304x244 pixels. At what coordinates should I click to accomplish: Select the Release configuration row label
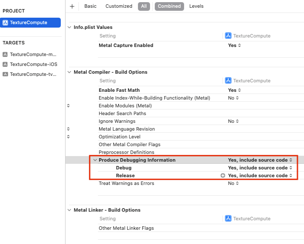click(125, 175)
